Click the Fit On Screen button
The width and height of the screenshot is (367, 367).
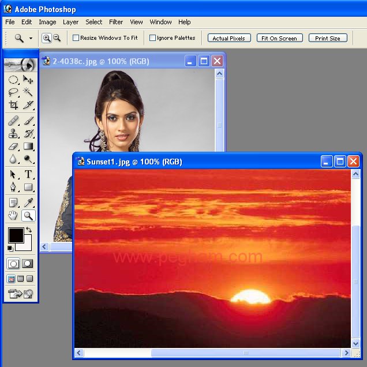pos(279,38)
